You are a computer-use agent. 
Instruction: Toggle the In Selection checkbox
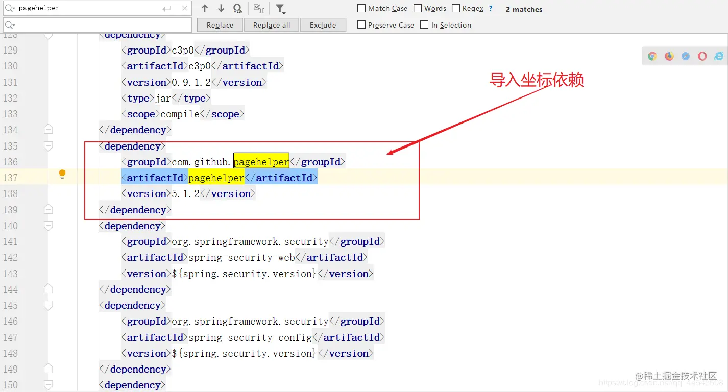(424, 24)
